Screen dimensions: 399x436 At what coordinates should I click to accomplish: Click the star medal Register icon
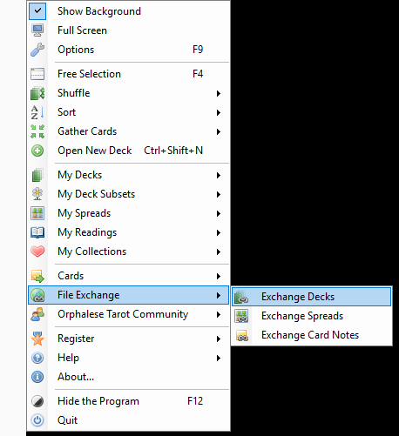click(37, 339)
